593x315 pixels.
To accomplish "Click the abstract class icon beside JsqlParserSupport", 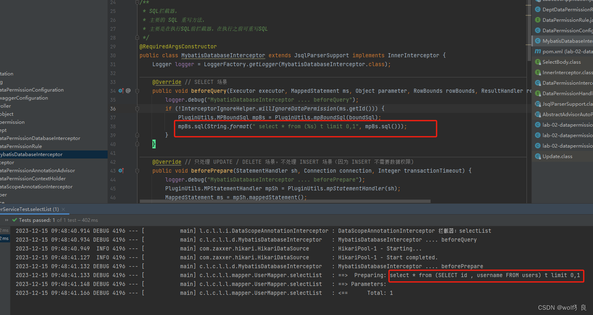I will point(538,104).
